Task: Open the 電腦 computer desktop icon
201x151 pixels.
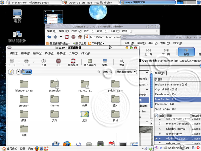Action: click(17, 16)
